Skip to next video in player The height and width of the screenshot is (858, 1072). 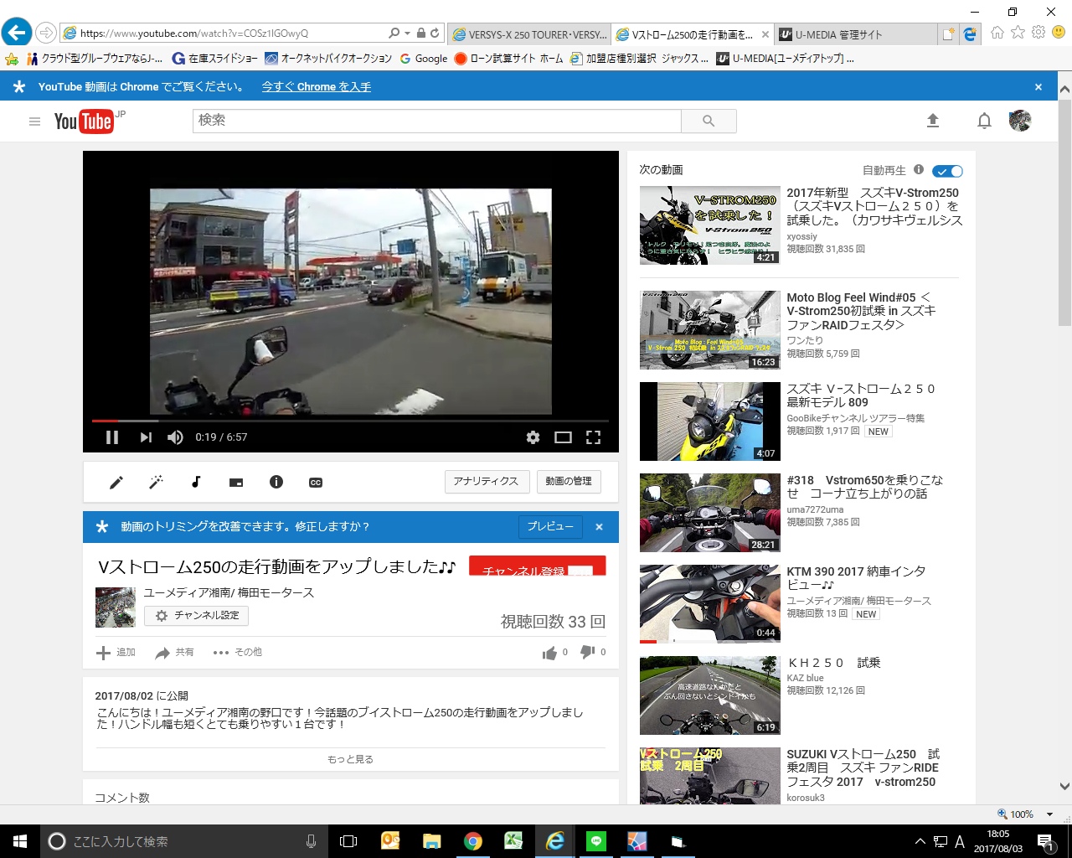point(146,437)
